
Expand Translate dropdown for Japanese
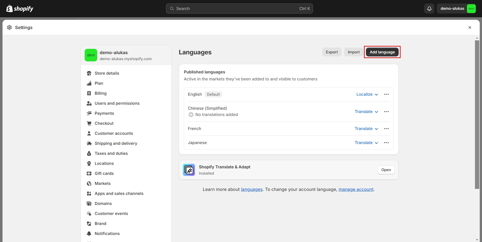366,143
